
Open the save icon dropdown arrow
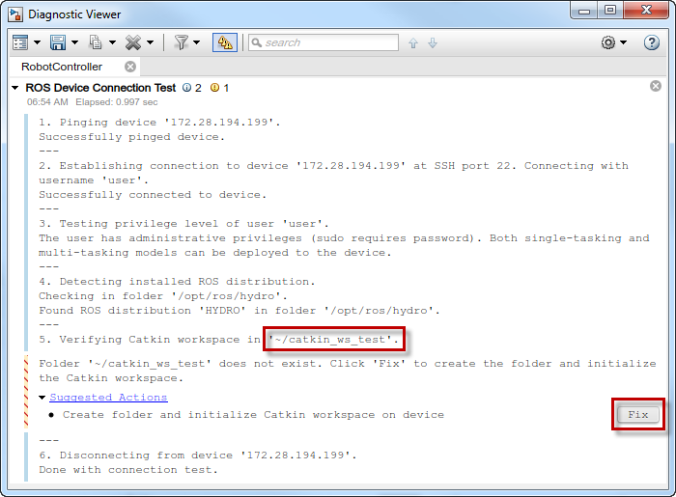coord(75,42)
